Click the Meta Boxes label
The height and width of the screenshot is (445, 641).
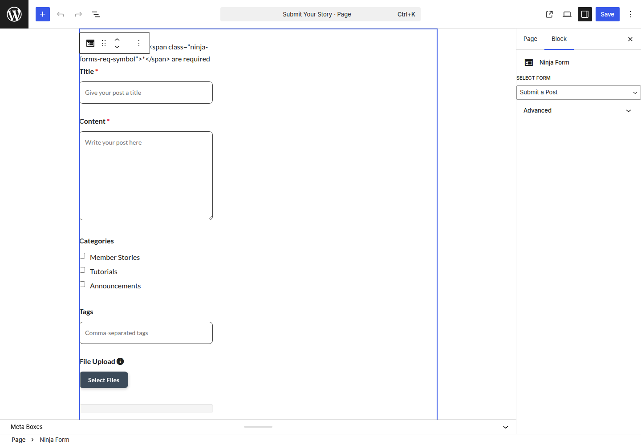click(x=27, y=427)
